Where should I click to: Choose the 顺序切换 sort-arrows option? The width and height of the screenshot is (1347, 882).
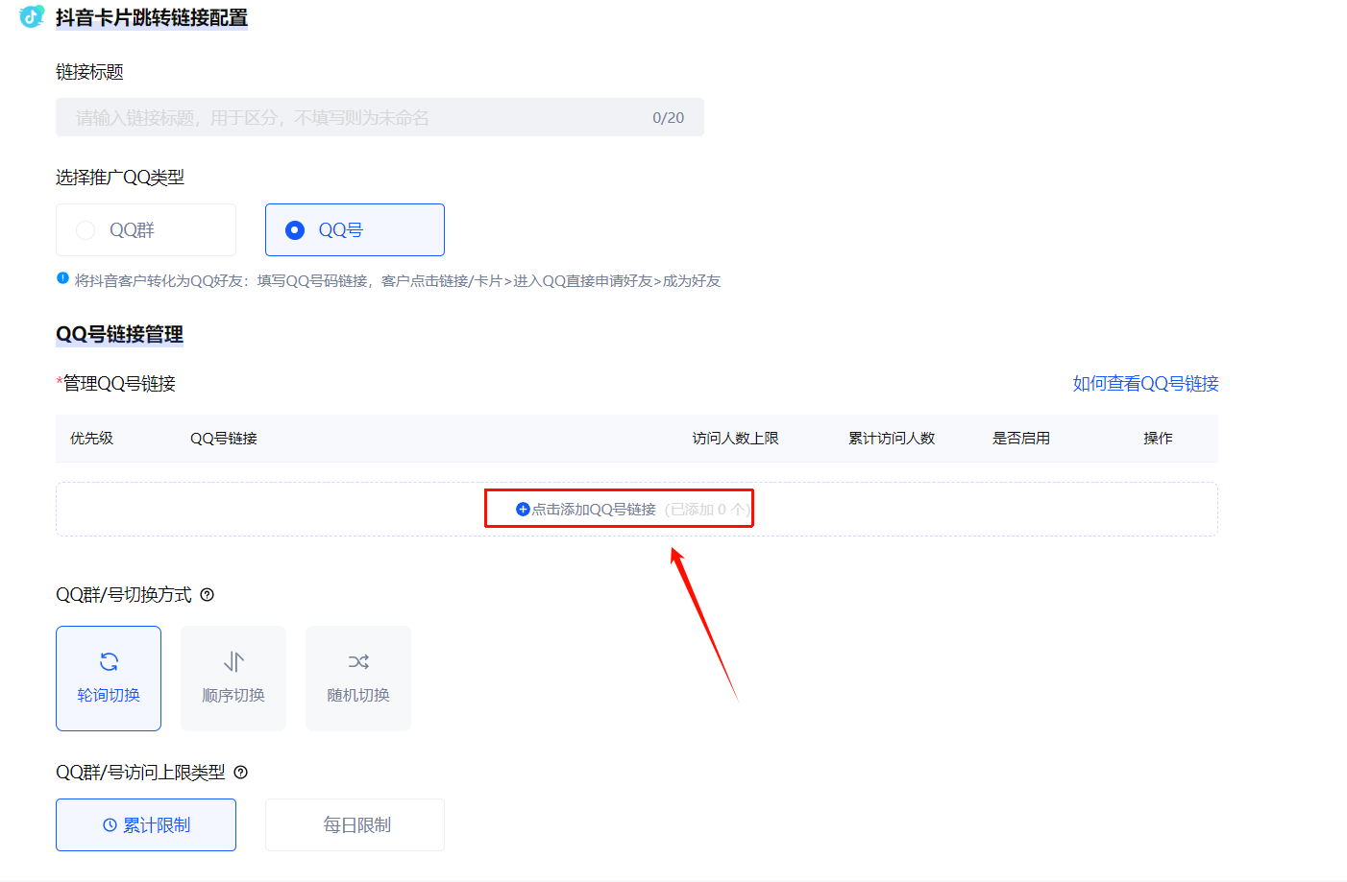(233, 678)
